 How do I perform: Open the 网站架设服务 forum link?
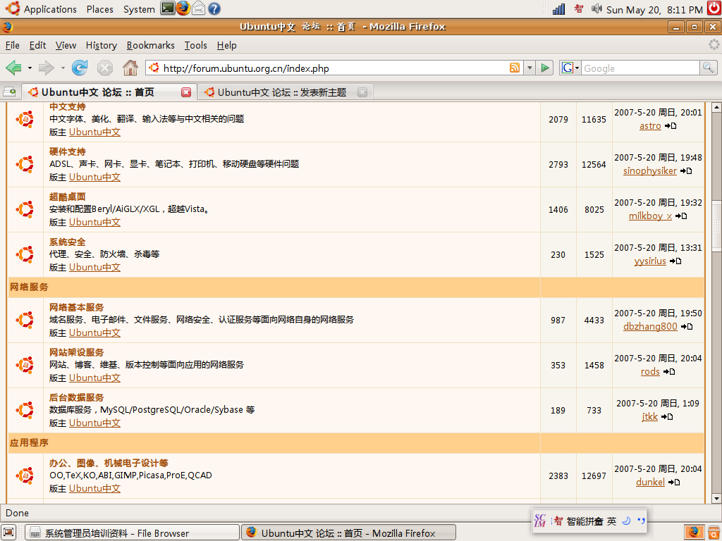[x=76, y=352]
